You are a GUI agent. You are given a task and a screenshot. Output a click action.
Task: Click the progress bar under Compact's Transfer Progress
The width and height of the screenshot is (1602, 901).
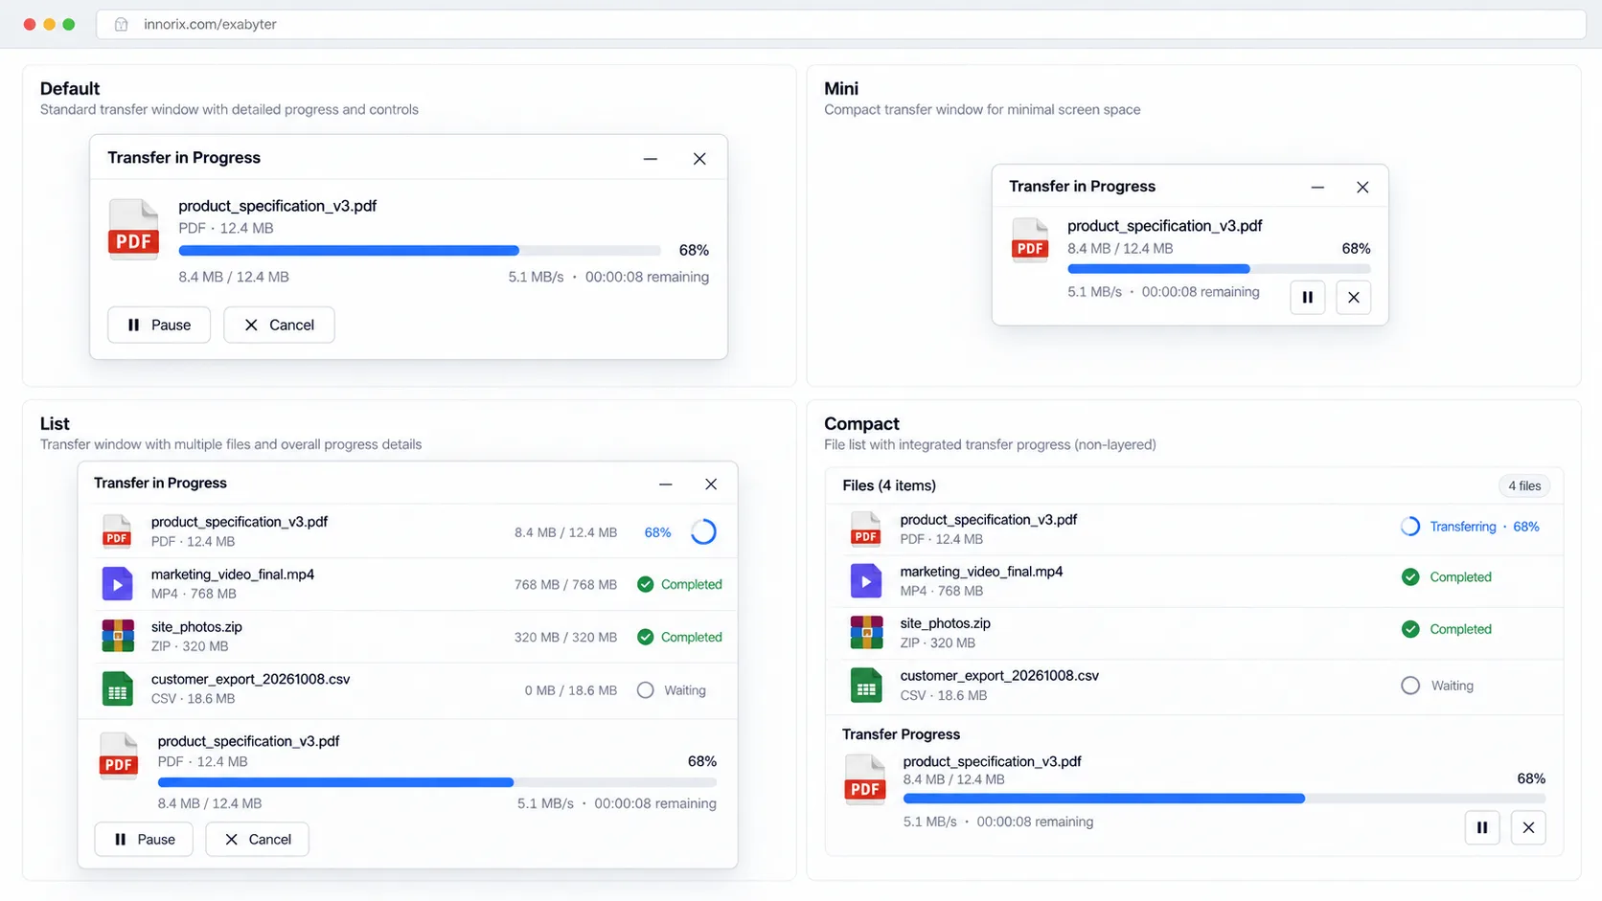[x=1224, y=799]
